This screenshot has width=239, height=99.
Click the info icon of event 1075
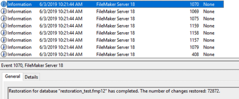[x=4, y=19]
